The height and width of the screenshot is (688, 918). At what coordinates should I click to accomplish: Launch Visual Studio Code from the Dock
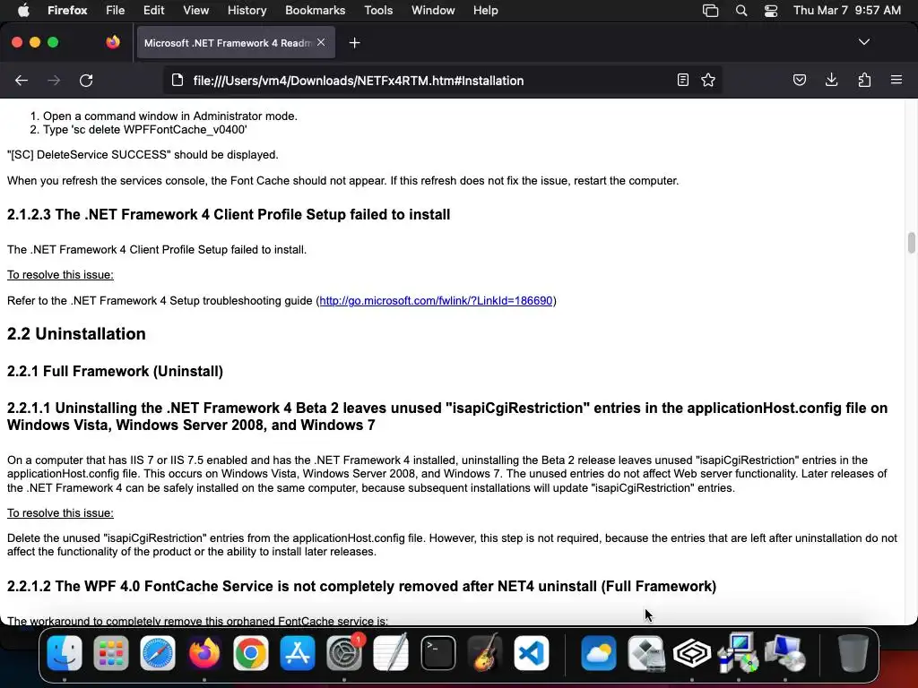(x=531, y=653)
